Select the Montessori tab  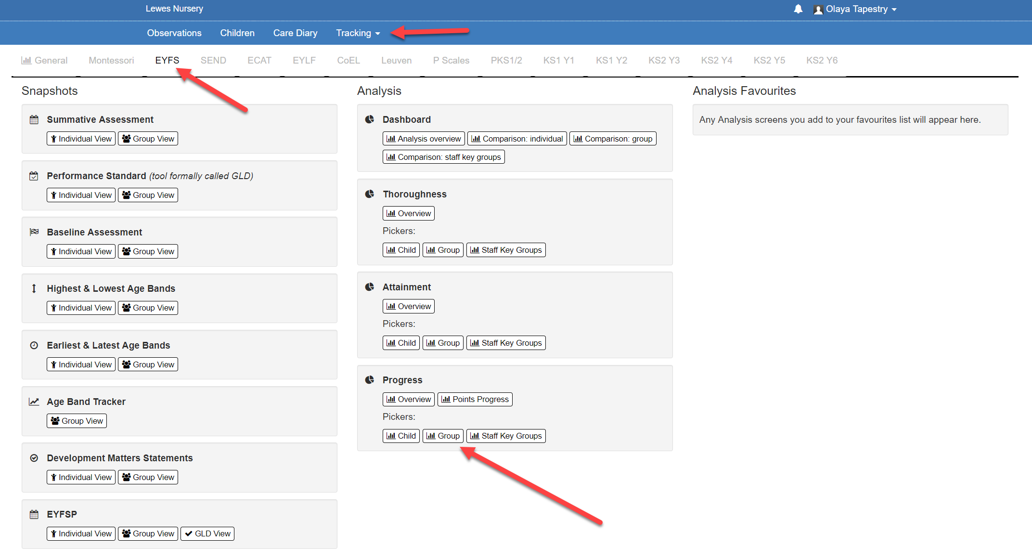click(x=111, y=60)
